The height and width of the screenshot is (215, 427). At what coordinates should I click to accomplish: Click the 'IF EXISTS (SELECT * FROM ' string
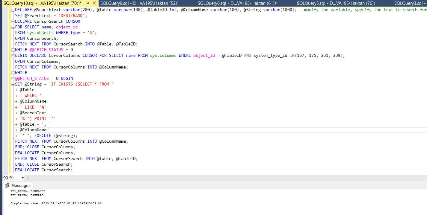[81, 84]
